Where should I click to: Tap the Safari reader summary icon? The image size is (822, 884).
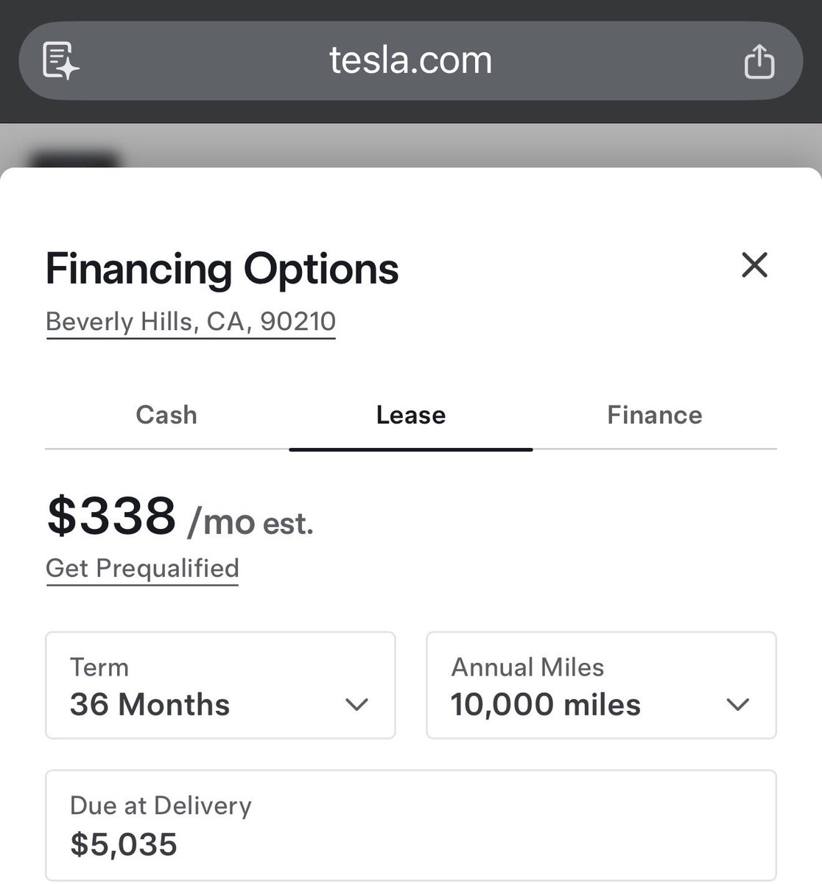tap(61, 60)
